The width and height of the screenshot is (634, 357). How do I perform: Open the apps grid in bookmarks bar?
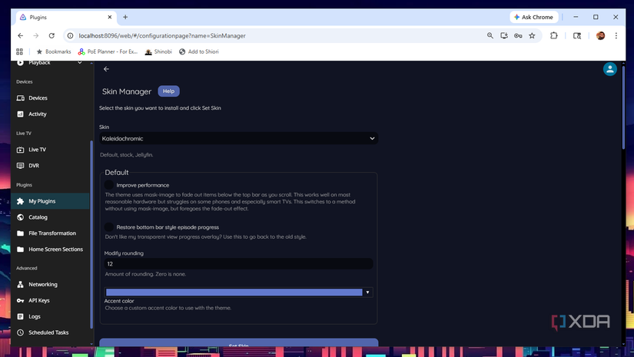[19, 51]
